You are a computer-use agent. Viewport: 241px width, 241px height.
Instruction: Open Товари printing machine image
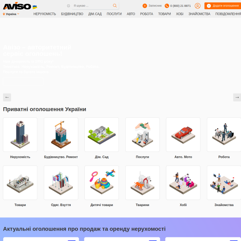tap(20, 183)
